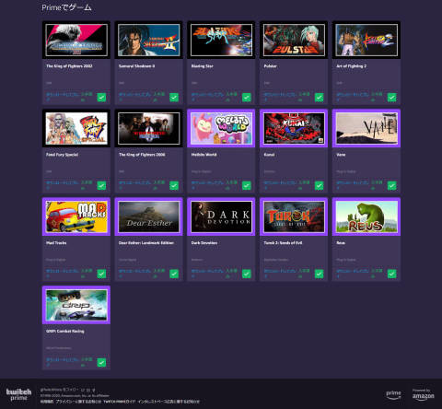Open the Vane cover image
The image size is (442, 409).
pos(366,128)
